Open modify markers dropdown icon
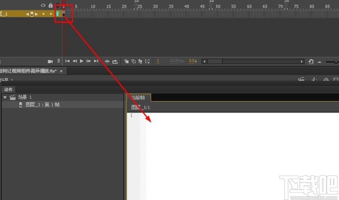The image size is (339, 200). point(148,61)
